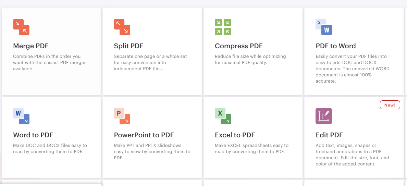Click the Edit PDF description text
407x186 pixels.
coord(353,154)
